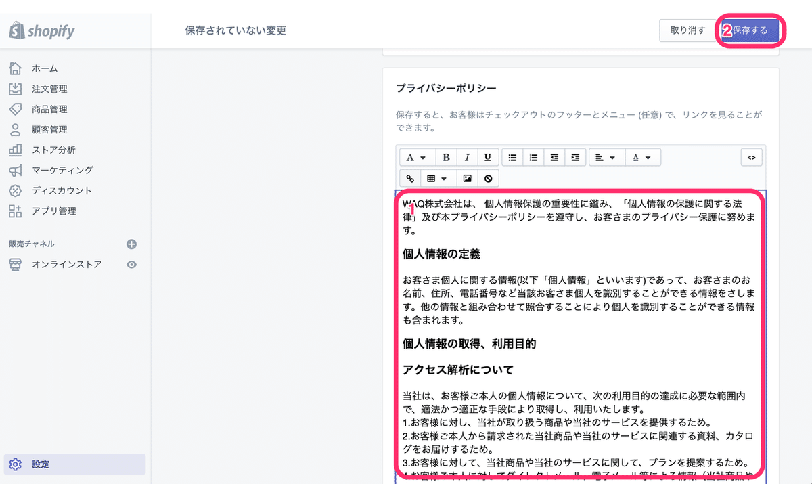812x484 pixels.
Task: Switch to HTML view with the code icon
Action: (x=751, y=157)
